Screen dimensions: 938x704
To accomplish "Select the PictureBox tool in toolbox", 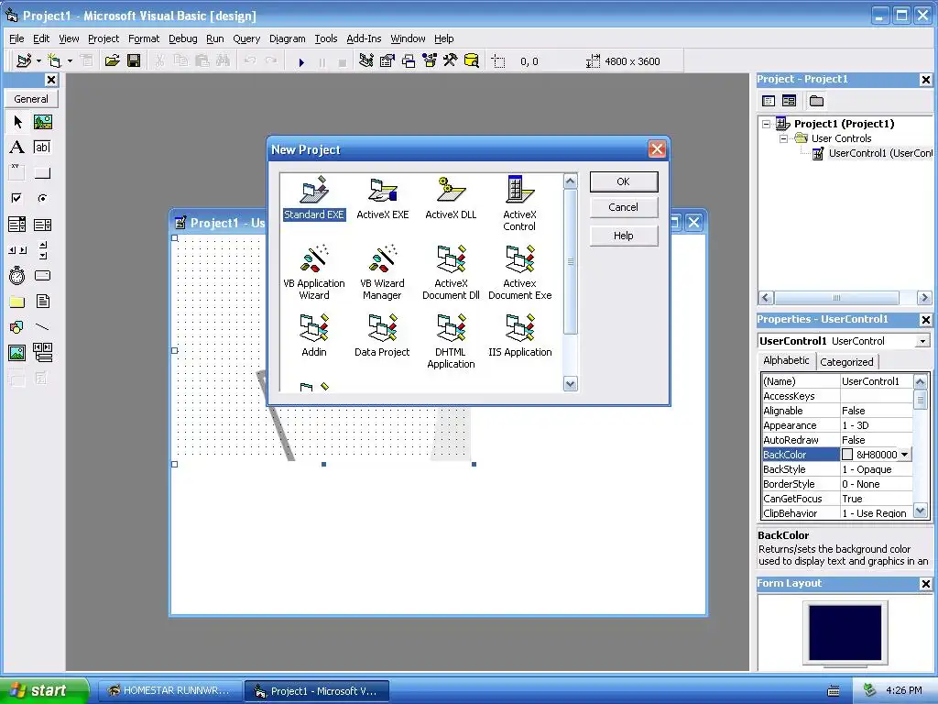I will coord(42,122).
